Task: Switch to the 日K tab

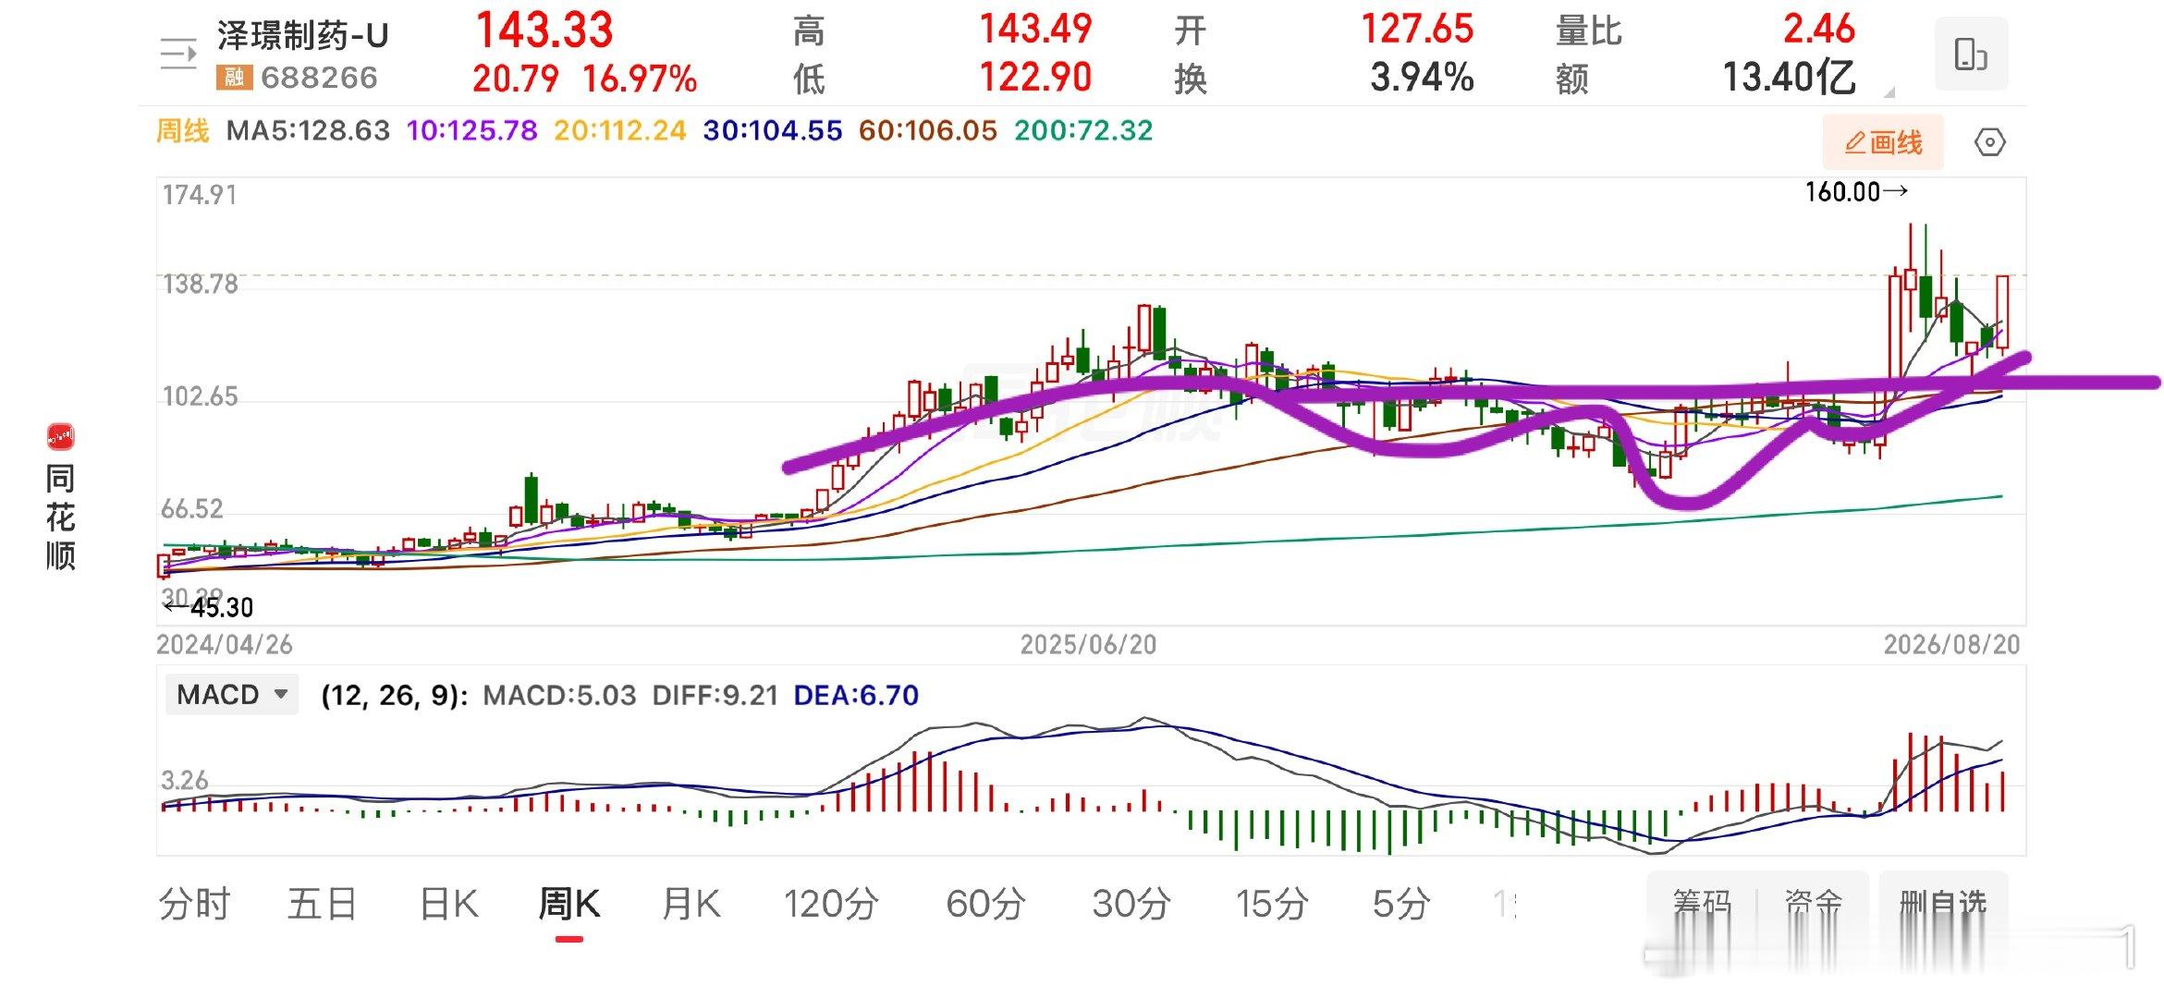Action: point(449,904)
